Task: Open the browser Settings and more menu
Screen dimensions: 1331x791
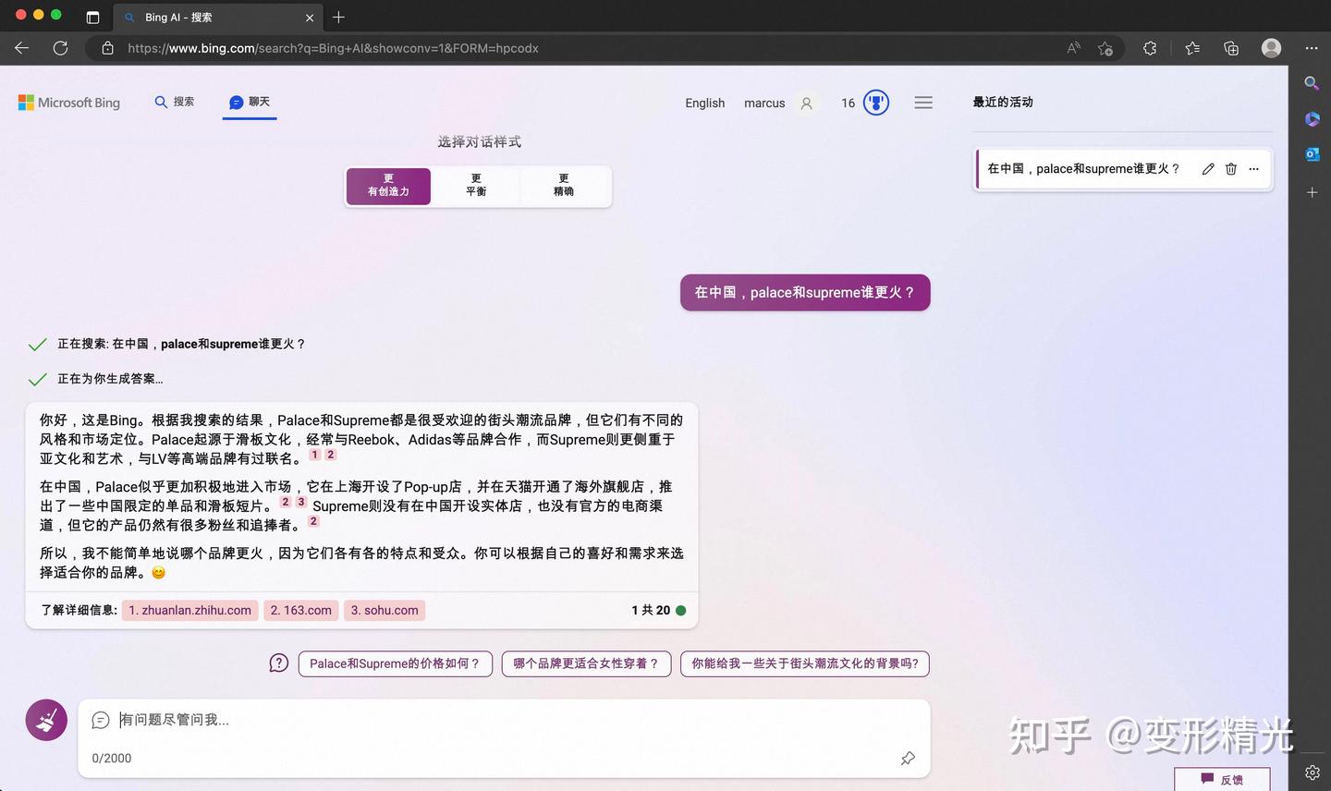Action: [1312, 48]
